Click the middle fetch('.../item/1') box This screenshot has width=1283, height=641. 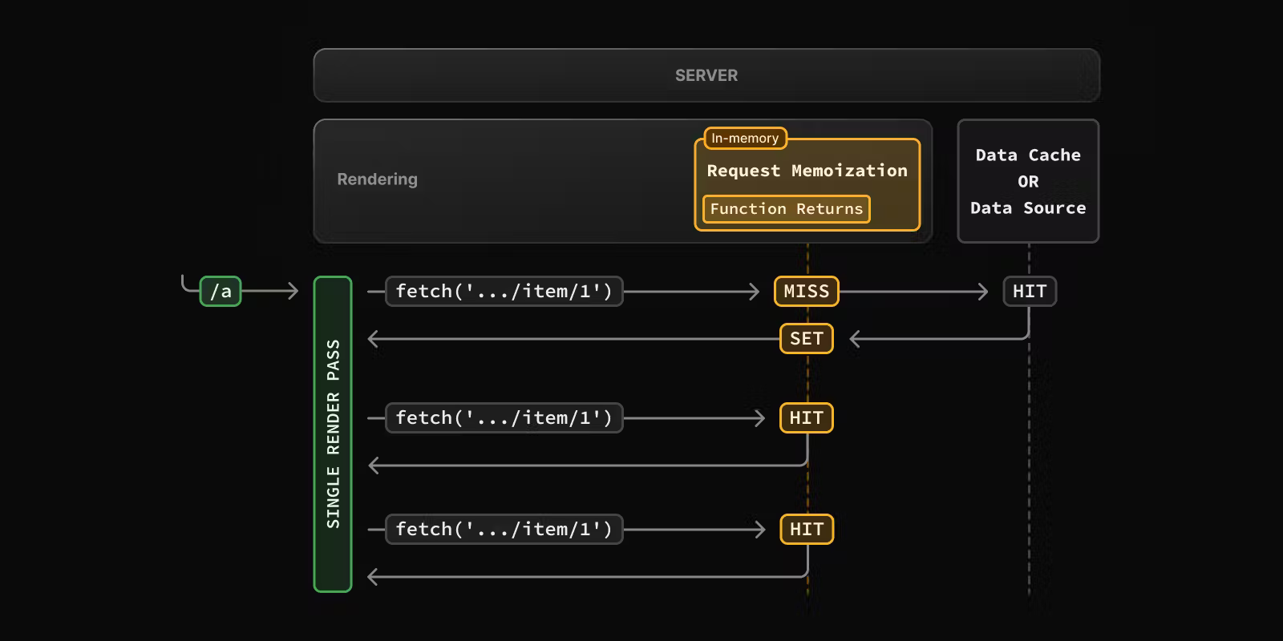click(x=504, y=418)
